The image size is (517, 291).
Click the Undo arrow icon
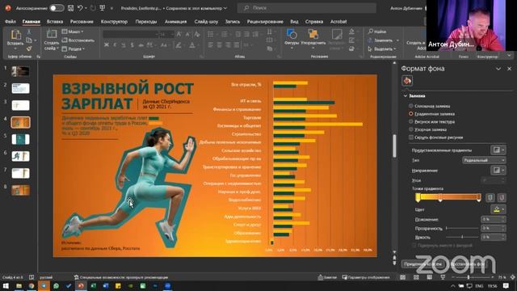80,8
